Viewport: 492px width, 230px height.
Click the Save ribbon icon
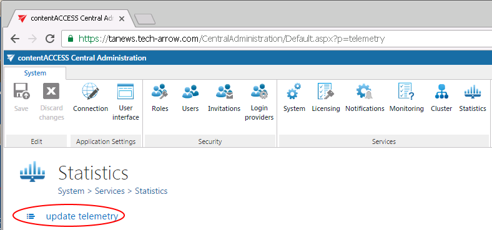click(21, 91)
